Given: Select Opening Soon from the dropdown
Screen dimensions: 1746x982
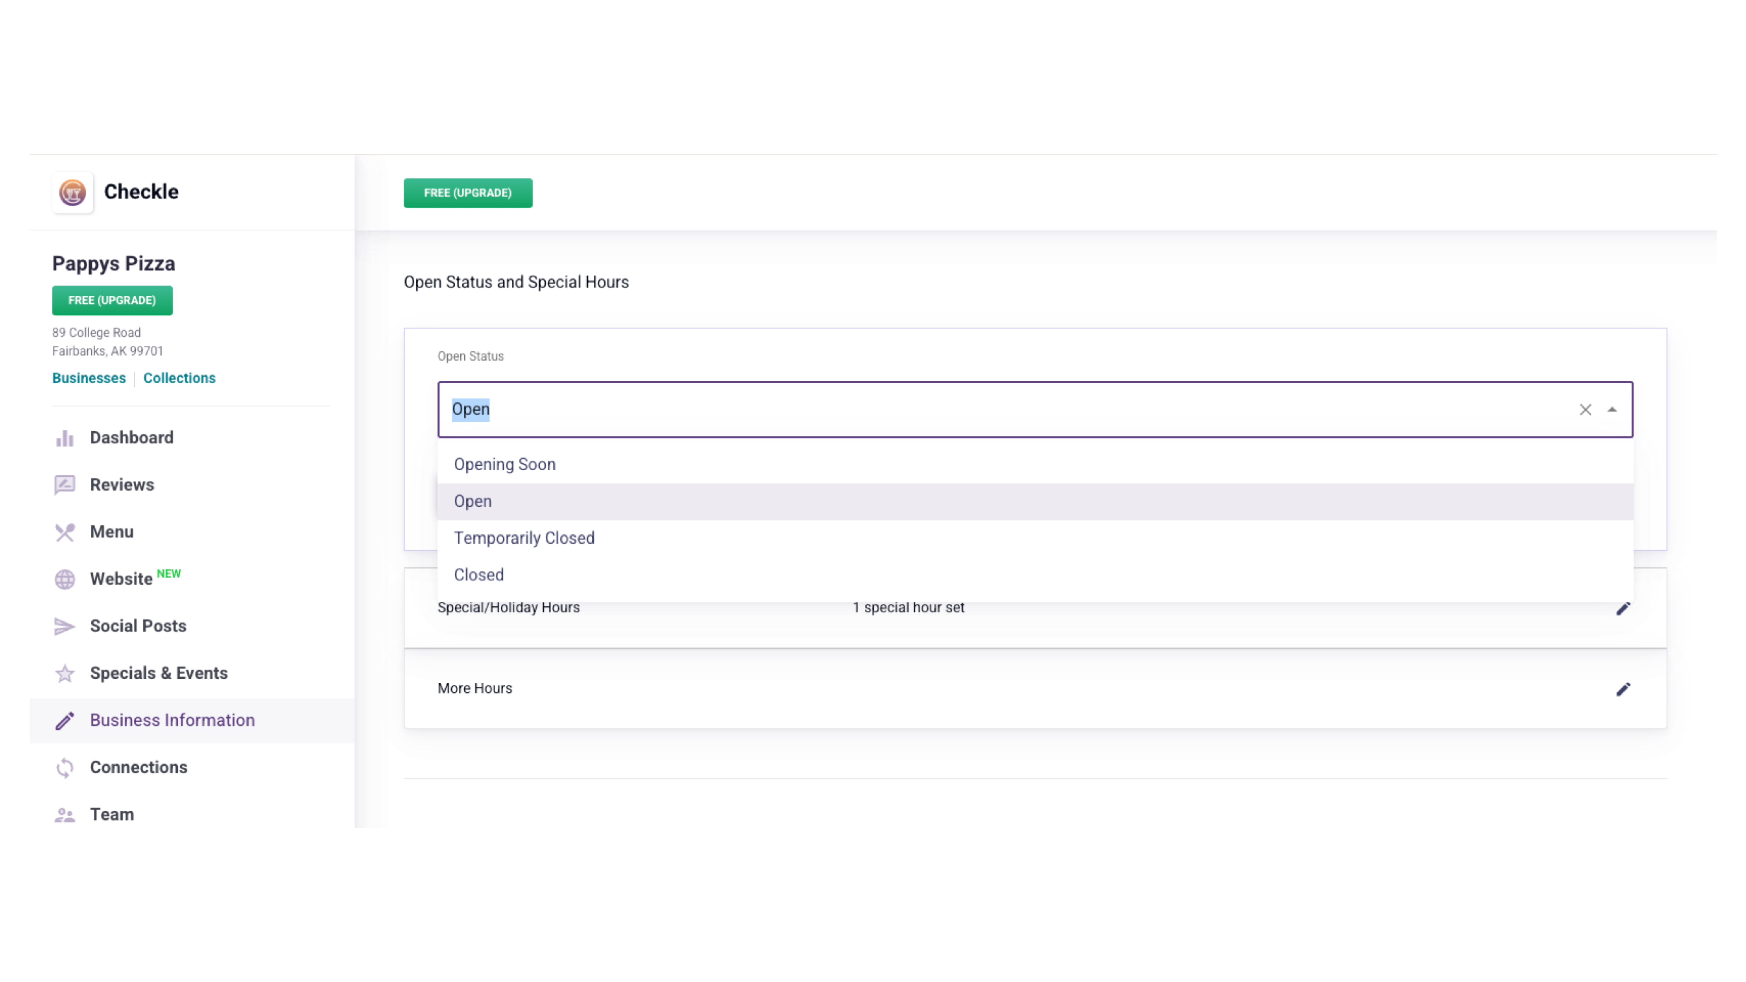Looking at the screenshot, I should point(1035,465).
